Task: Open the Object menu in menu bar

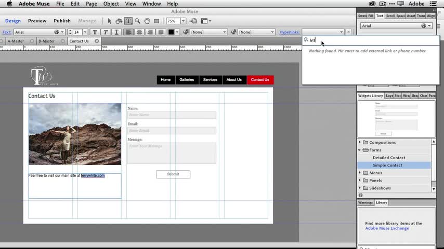Action: click(x=111, y=4)
